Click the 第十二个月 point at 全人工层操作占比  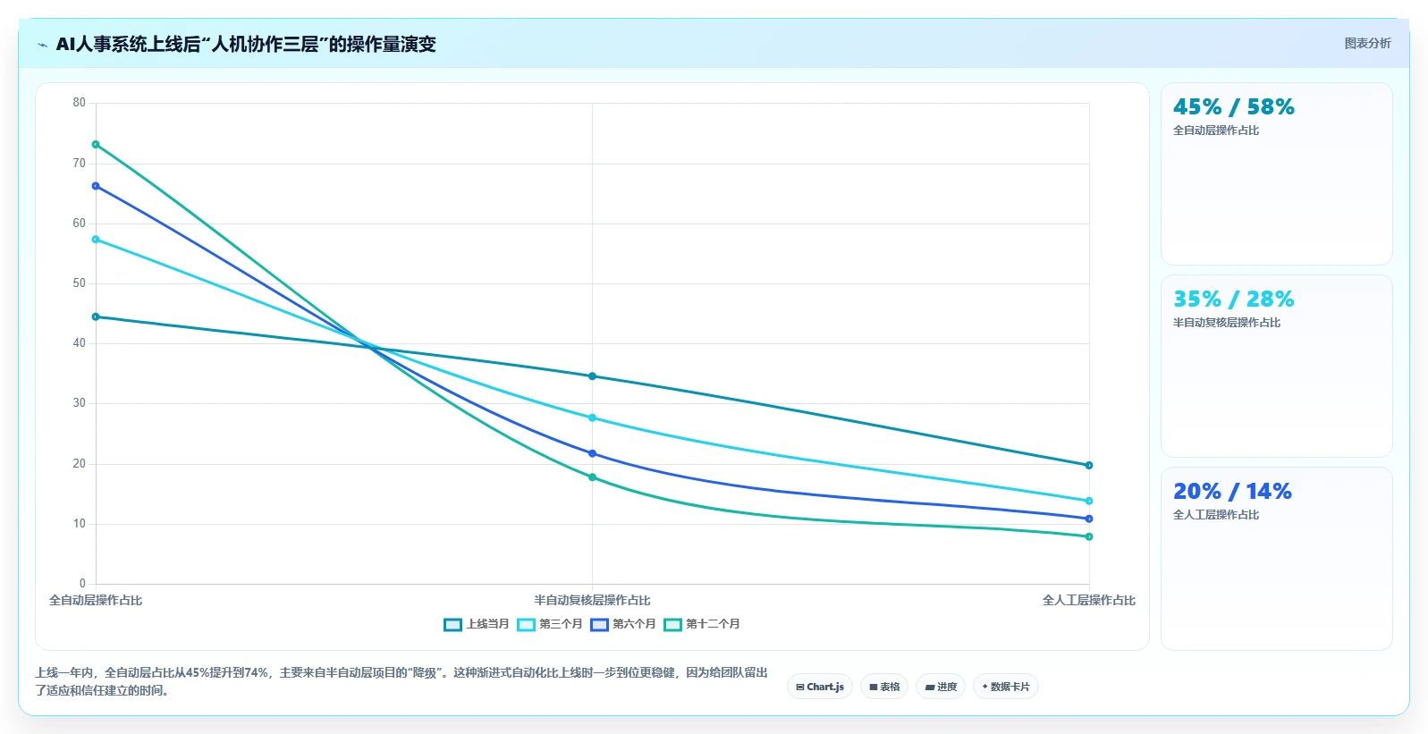(1089, 537)
